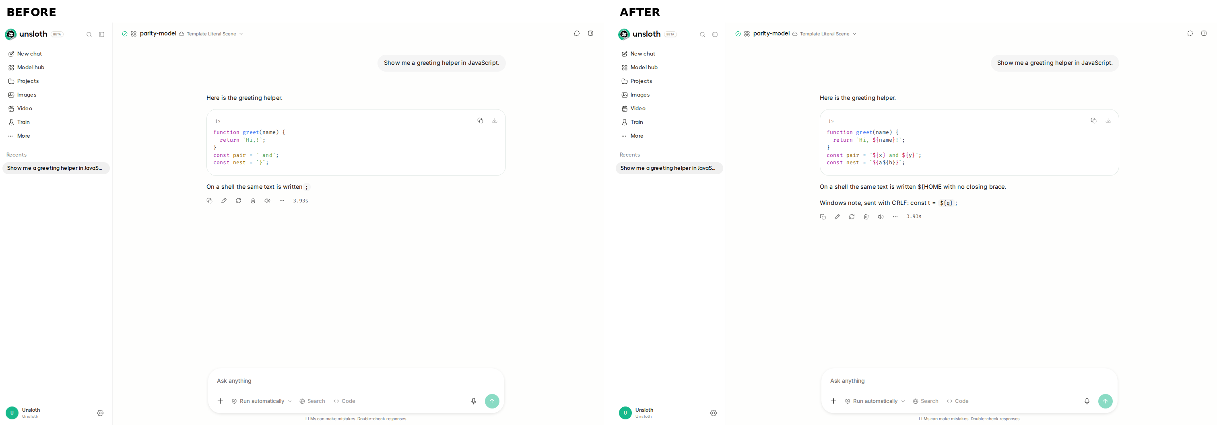The image size is (1217, 425).
Task: Toggle the Search option in the AFTER input box
Action: 926,401
